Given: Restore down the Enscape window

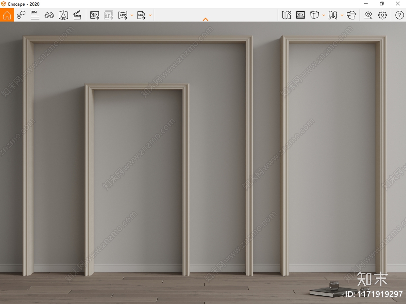Looking at the screenshot, I should click(x=382, y=4).
